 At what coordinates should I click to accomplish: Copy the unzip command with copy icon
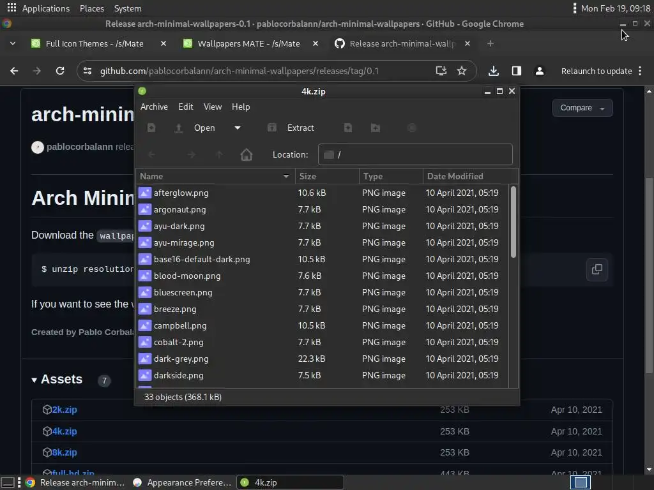[597, 269]
